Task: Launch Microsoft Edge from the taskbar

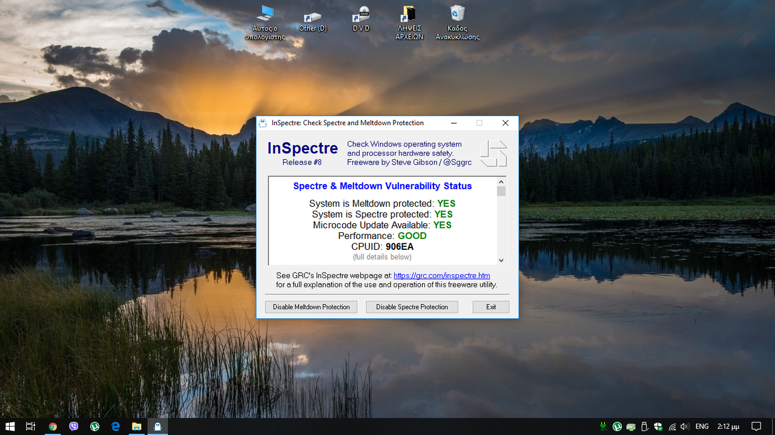Action: pyautogui.click(x=116, y=427)
